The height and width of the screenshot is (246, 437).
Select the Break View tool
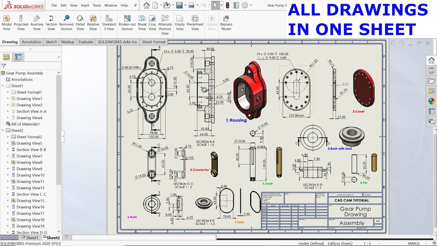[142, 23]
